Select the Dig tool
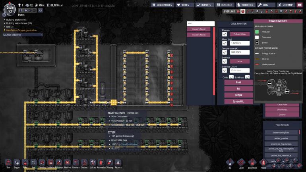Viewport: 306px width, 172px height. [x=229, y=162]
